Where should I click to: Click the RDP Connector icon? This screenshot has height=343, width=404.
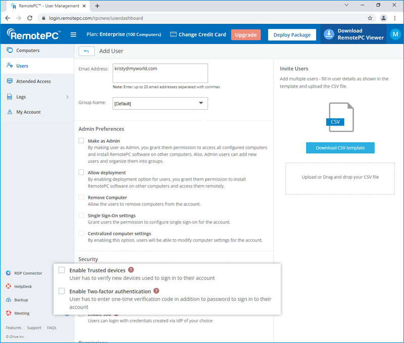[x=9, y=273]
